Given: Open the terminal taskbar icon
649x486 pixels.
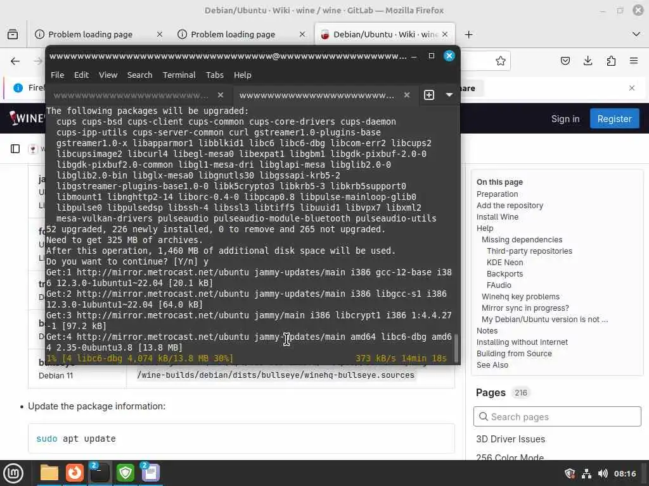Looking at the screenshot, I should click(100, 473).
